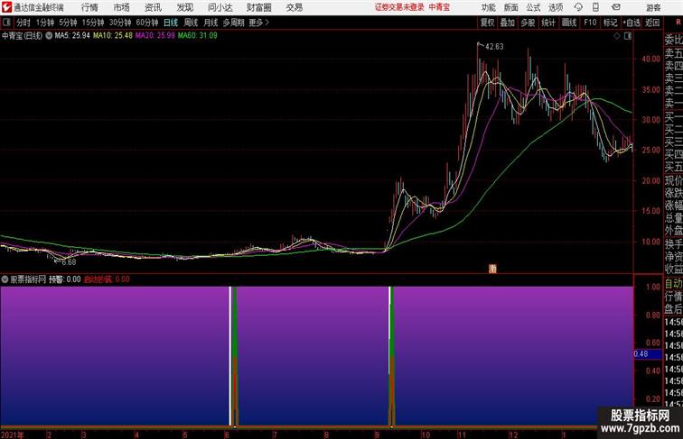
Task: Click the MA10: 25.48 indicator value
Action: 113,36
